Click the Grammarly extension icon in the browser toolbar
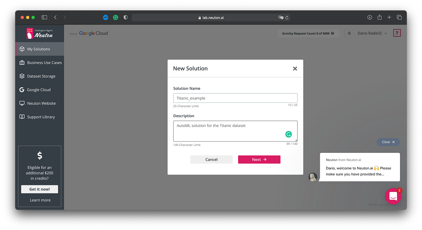Image resolution: width=422 pixels, height=230 pixels. tap(115, 17)
